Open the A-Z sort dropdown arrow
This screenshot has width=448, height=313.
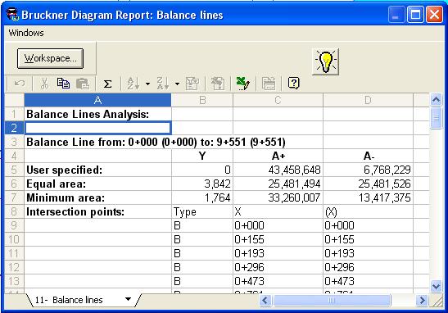click(x=147, y=84)
